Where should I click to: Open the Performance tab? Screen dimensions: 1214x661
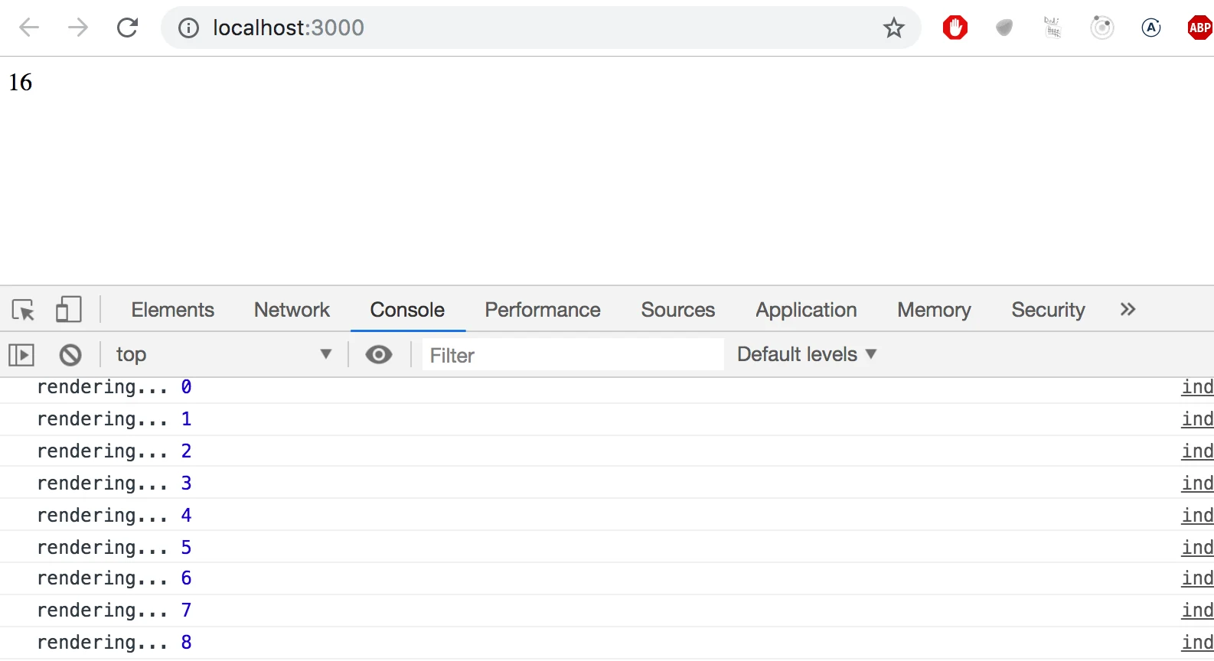[x=543, y=310]
